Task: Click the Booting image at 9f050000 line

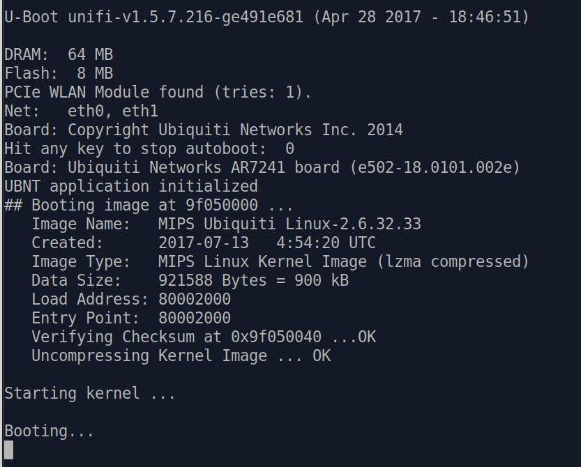Action: point(149,205)
